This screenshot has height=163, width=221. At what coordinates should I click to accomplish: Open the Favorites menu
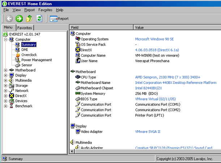click(x=45, y=10)
